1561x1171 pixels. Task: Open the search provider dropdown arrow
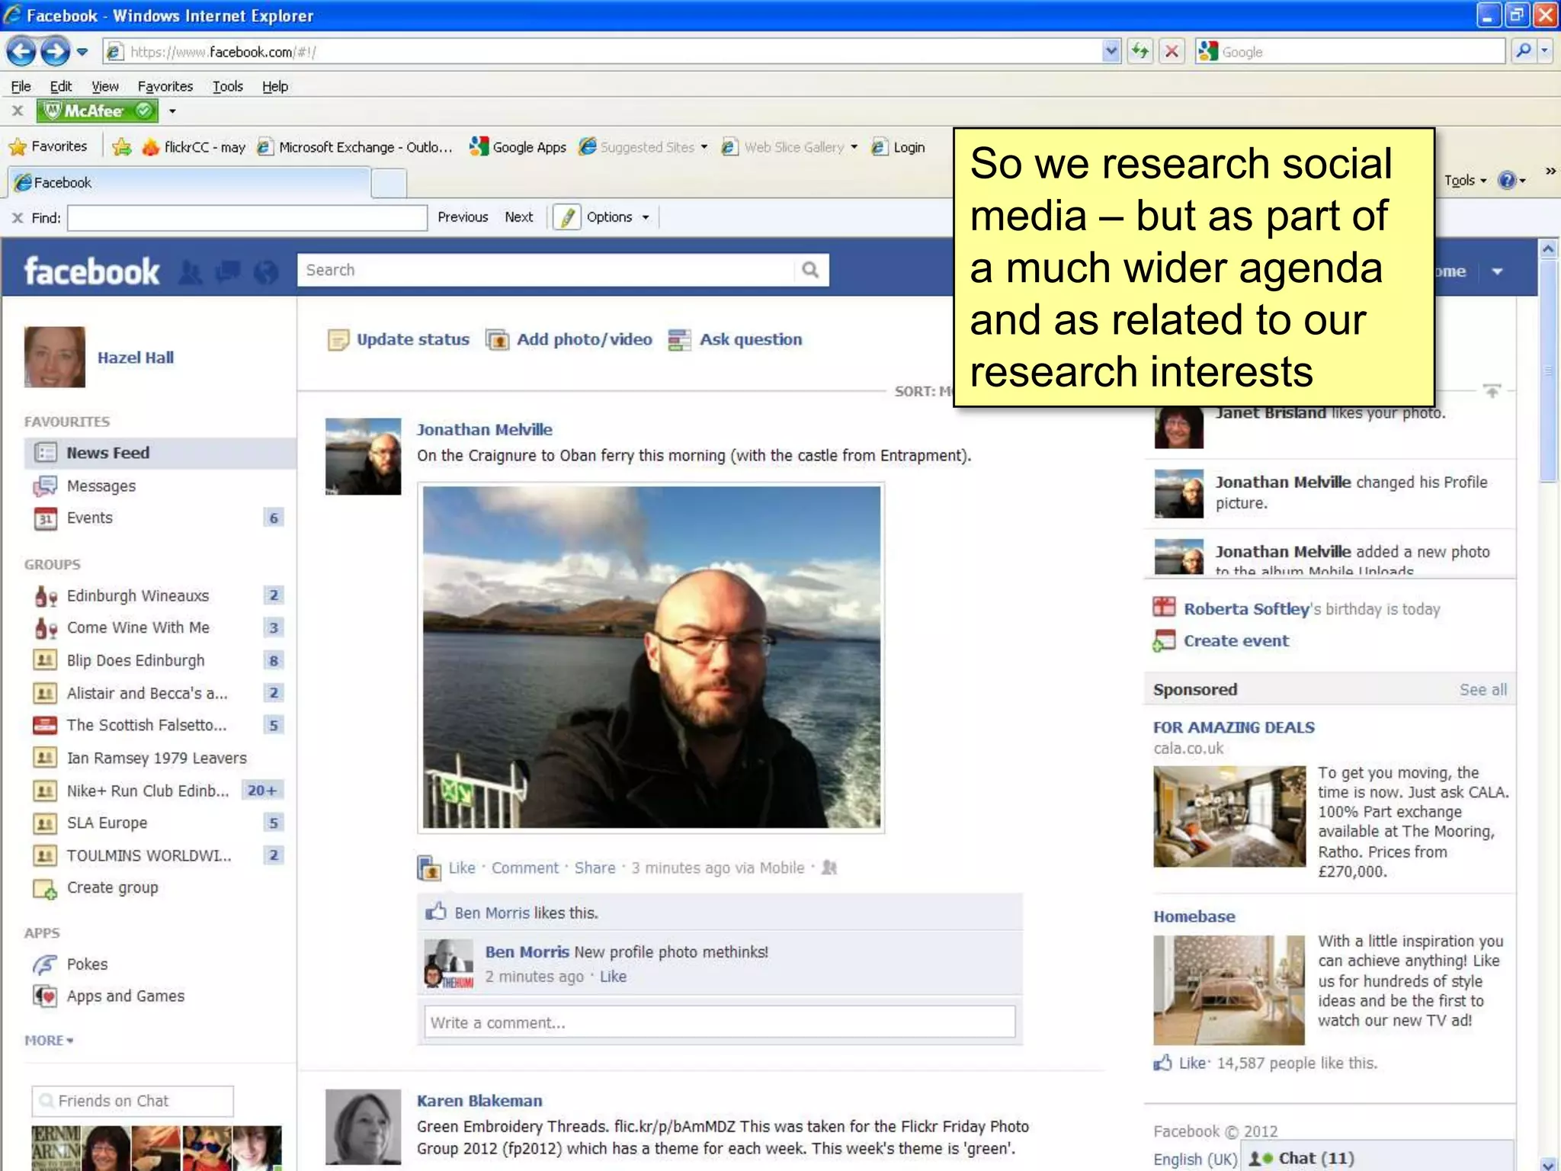pos(1544,51)
